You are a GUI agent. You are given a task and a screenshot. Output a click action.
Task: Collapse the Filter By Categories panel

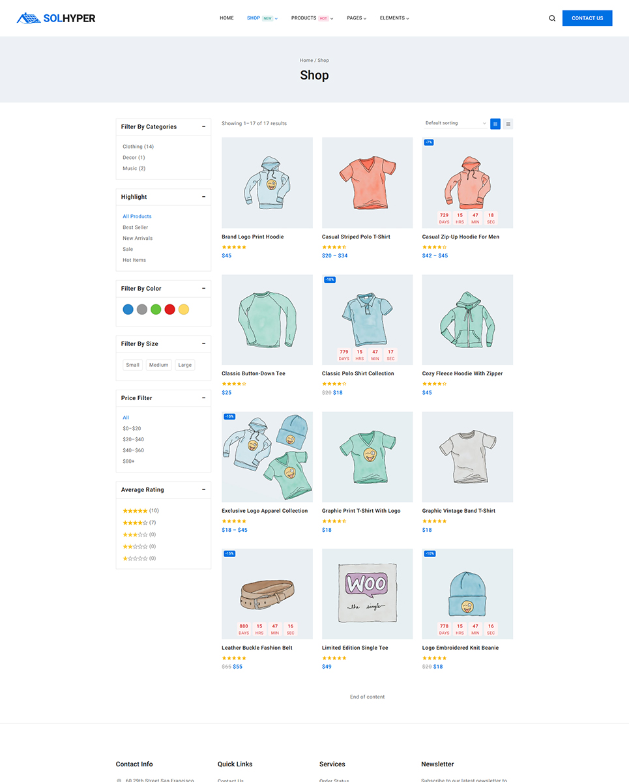pyautogui.click(x=204, y=126)
